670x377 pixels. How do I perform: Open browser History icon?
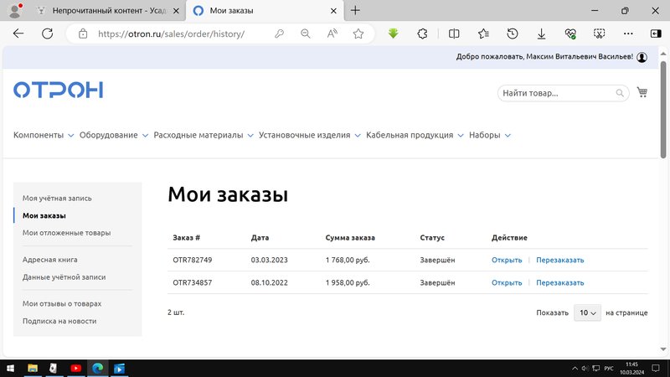point(513,34)
